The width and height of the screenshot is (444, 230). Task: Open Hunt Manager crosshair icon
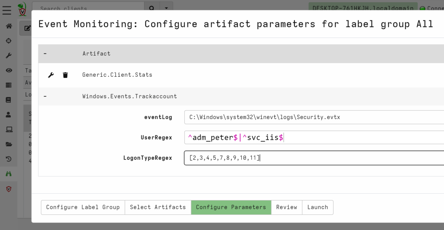pyautogui.click(x=8, y=41)
